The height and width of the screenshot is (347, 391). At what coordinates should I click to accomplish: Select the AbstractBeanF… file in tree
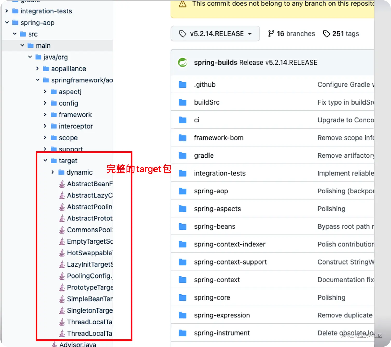click(90, 184)
